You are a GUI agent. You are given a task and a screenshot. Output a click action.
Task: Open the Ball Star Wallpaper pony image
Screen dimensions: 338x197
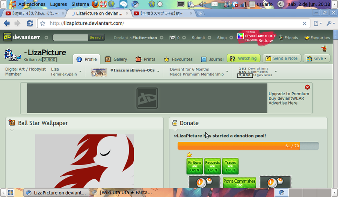[x=84, y=161]
